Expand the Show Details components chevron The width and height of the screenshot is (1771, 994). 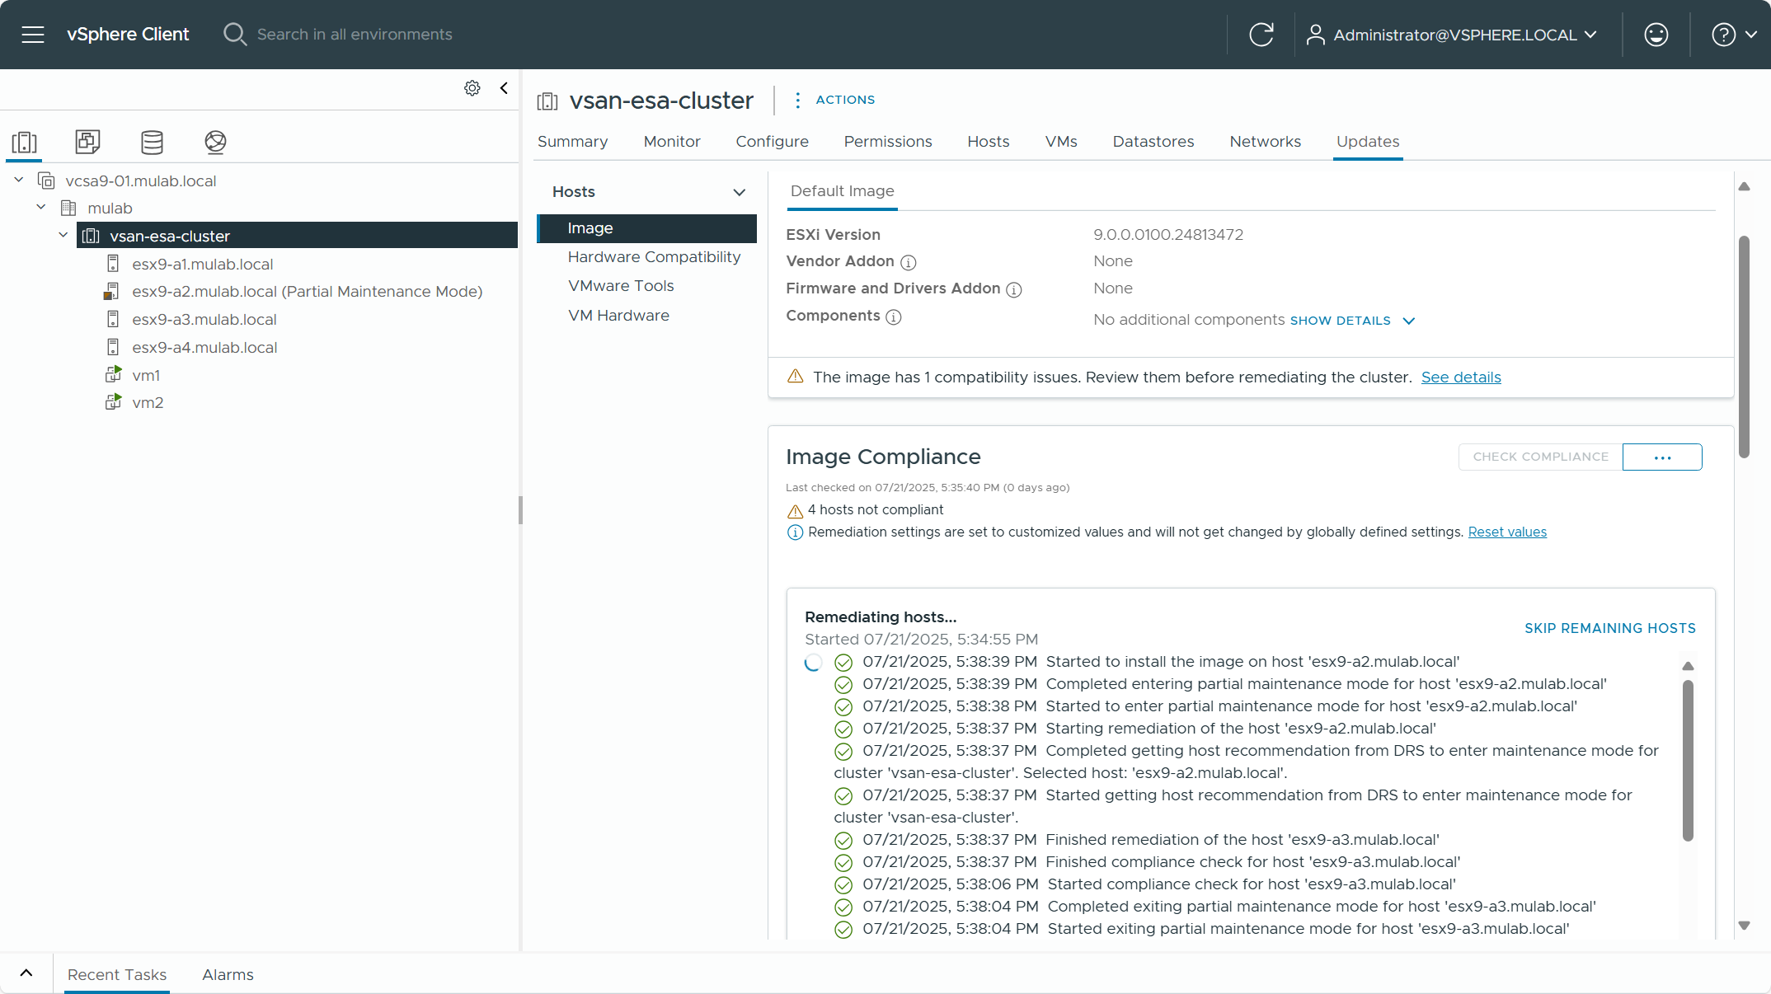(x=1409, y=321)
